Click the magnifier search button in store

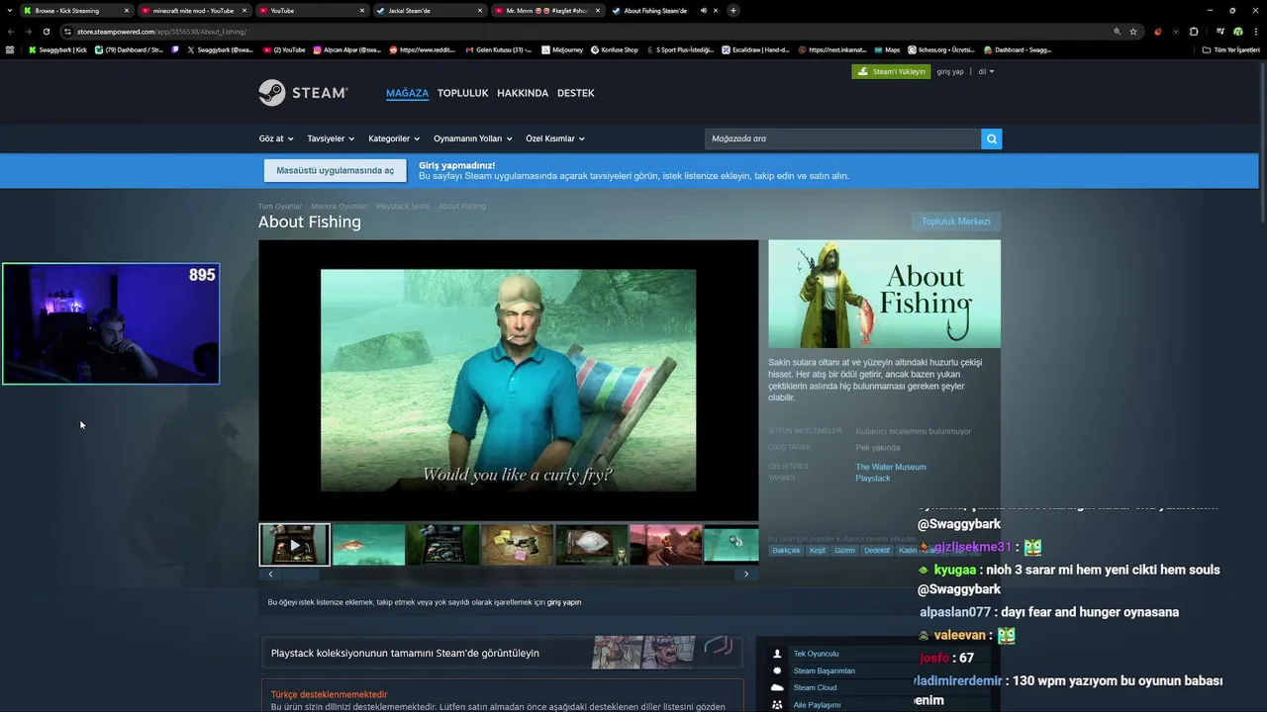point(992,138)
